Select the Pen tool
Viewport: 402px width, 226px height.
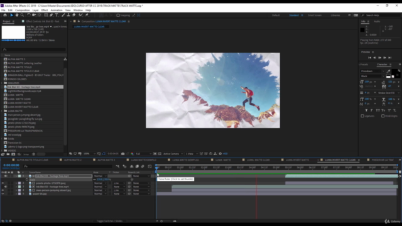tap(52, 15)
